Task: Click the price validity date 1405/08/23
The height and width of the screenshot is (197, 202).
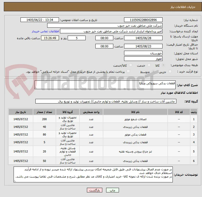Action: (x=143, y=46)
